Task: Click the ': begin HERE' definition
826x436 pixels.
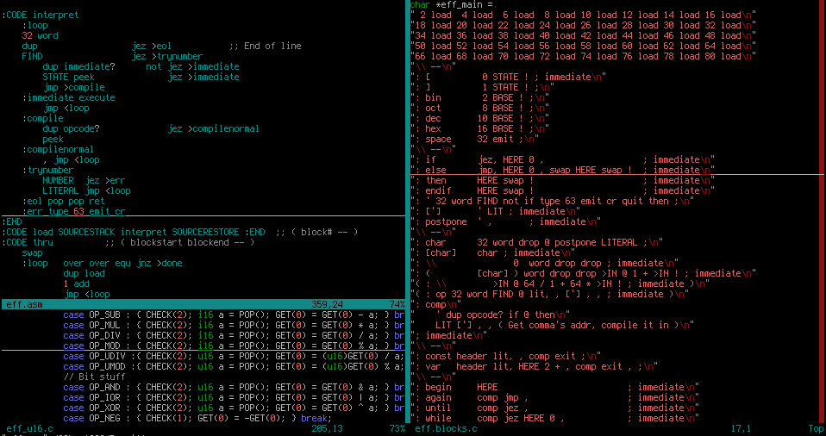Action: click(x=554, y=387)
